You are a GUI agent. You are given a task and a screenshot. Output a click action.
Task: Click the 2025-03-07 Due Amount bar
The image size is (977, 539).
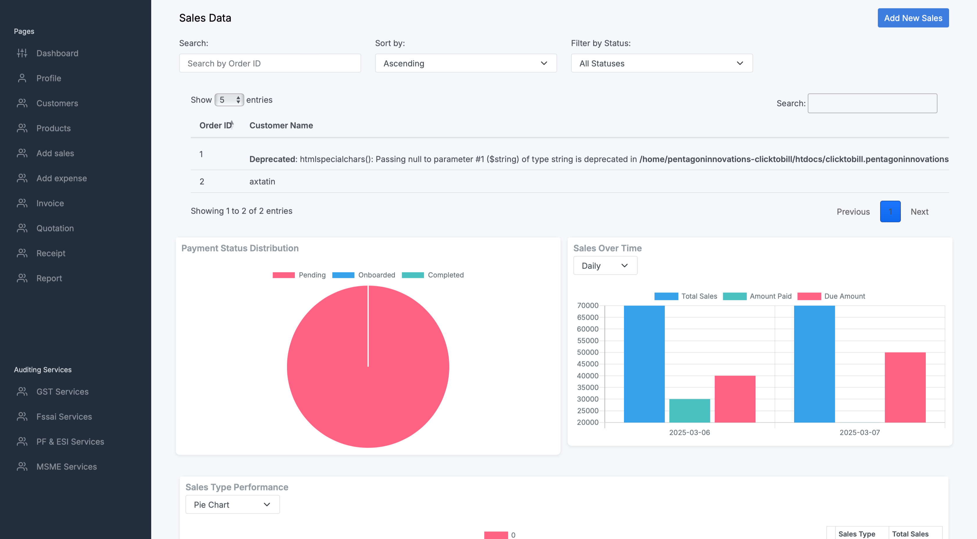point(905,387)
